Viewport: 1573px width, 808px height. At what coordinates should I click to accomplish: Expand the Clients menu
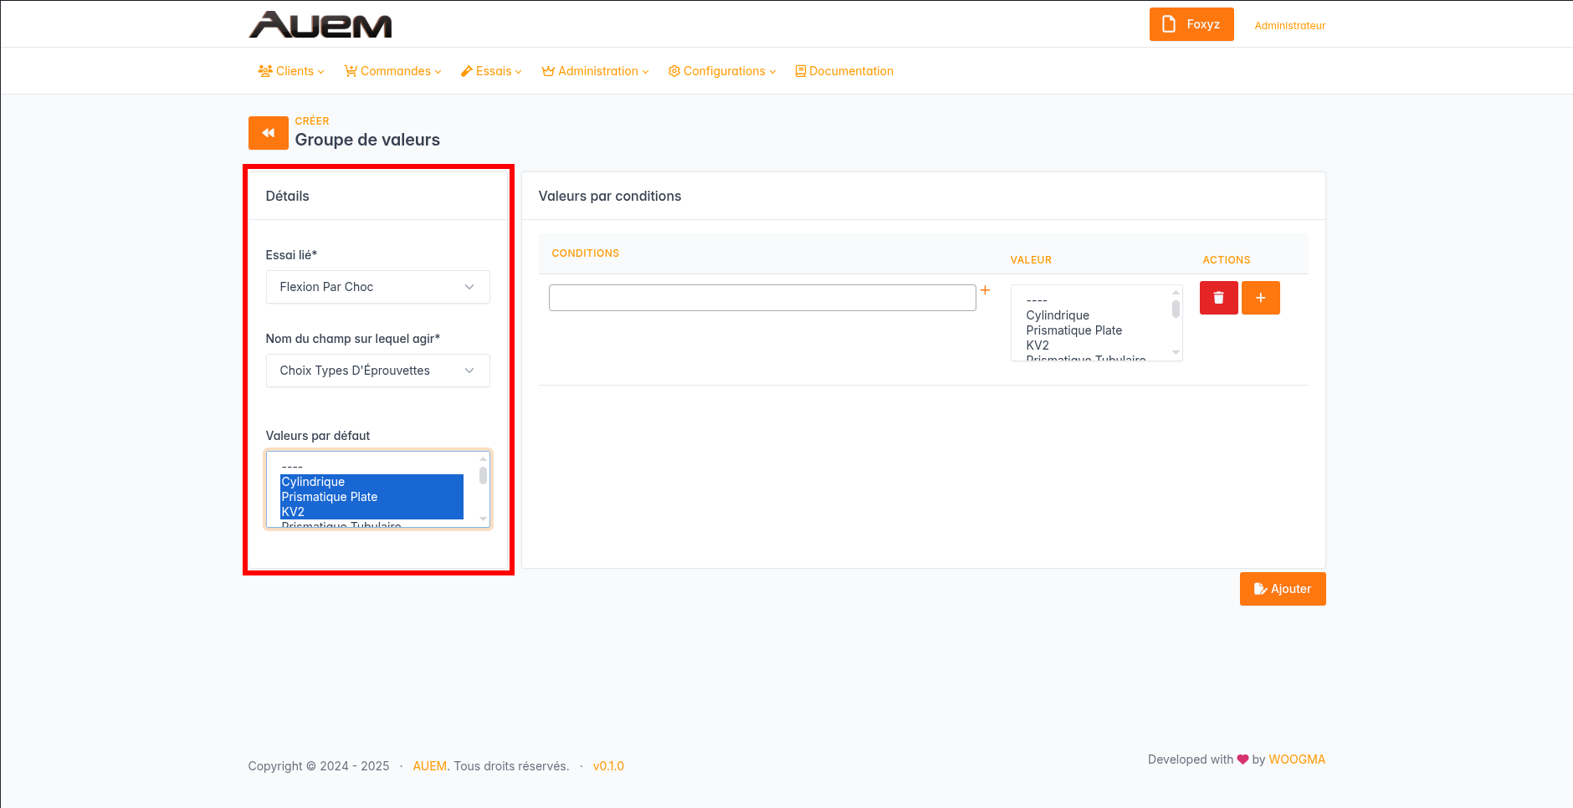click(291, 71)
